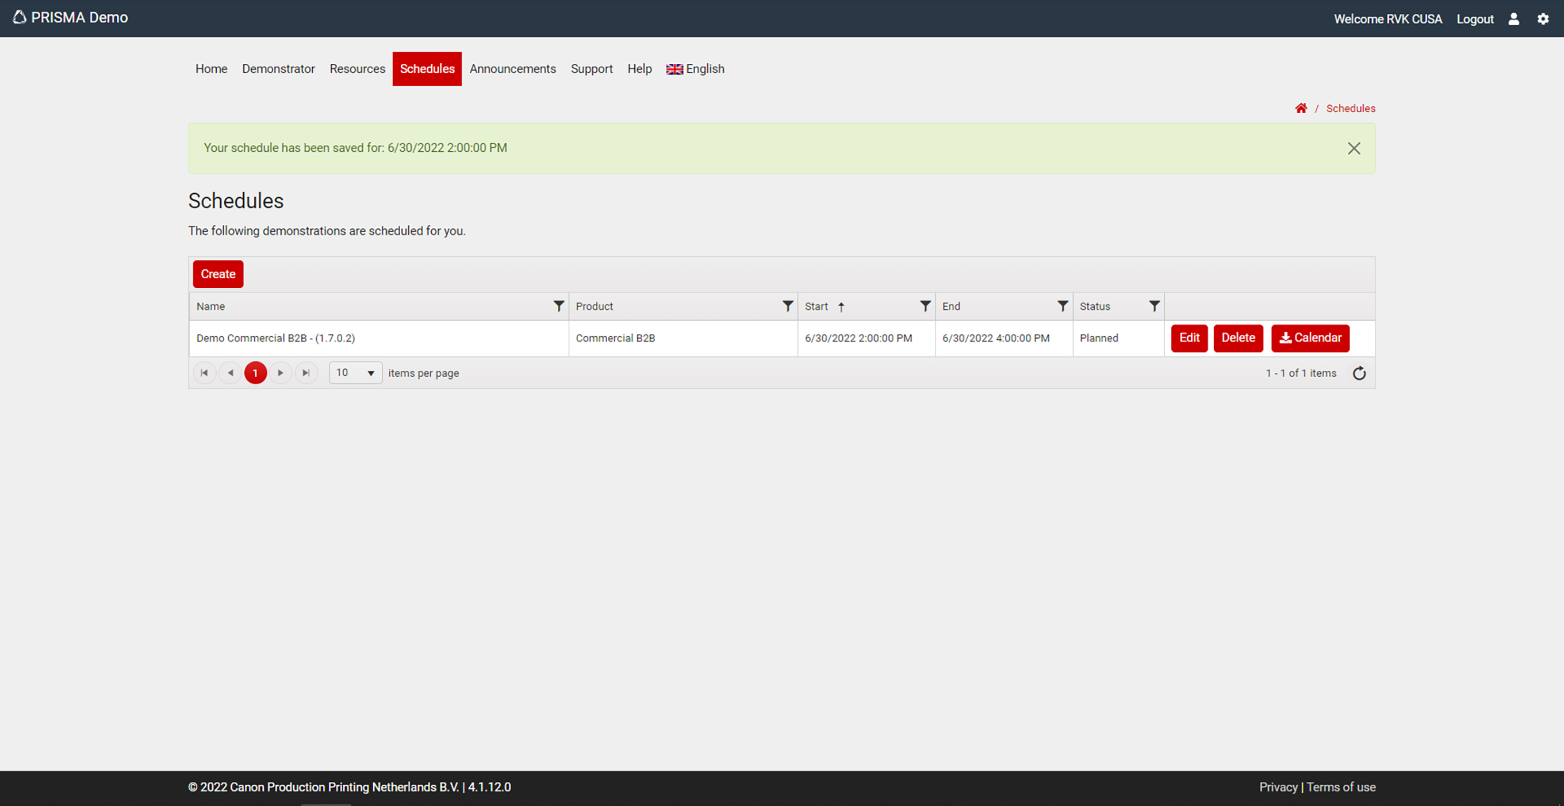Select page 1 in the pager
Image resolution: width=1564 pixels, height=806 pixels.
click(256, 373)
